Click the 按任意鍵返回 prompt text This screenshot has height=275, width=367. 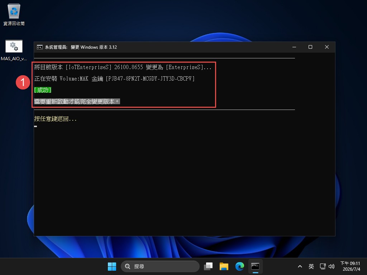[x=56, y=119]
